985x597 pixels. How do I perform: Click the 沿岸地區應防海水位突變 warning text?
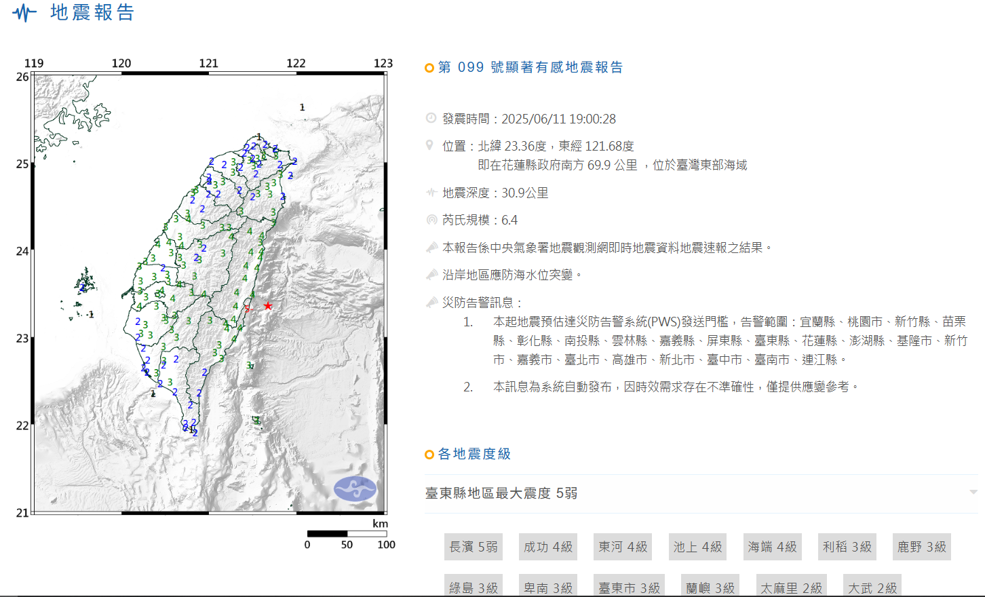pos(512,275)
